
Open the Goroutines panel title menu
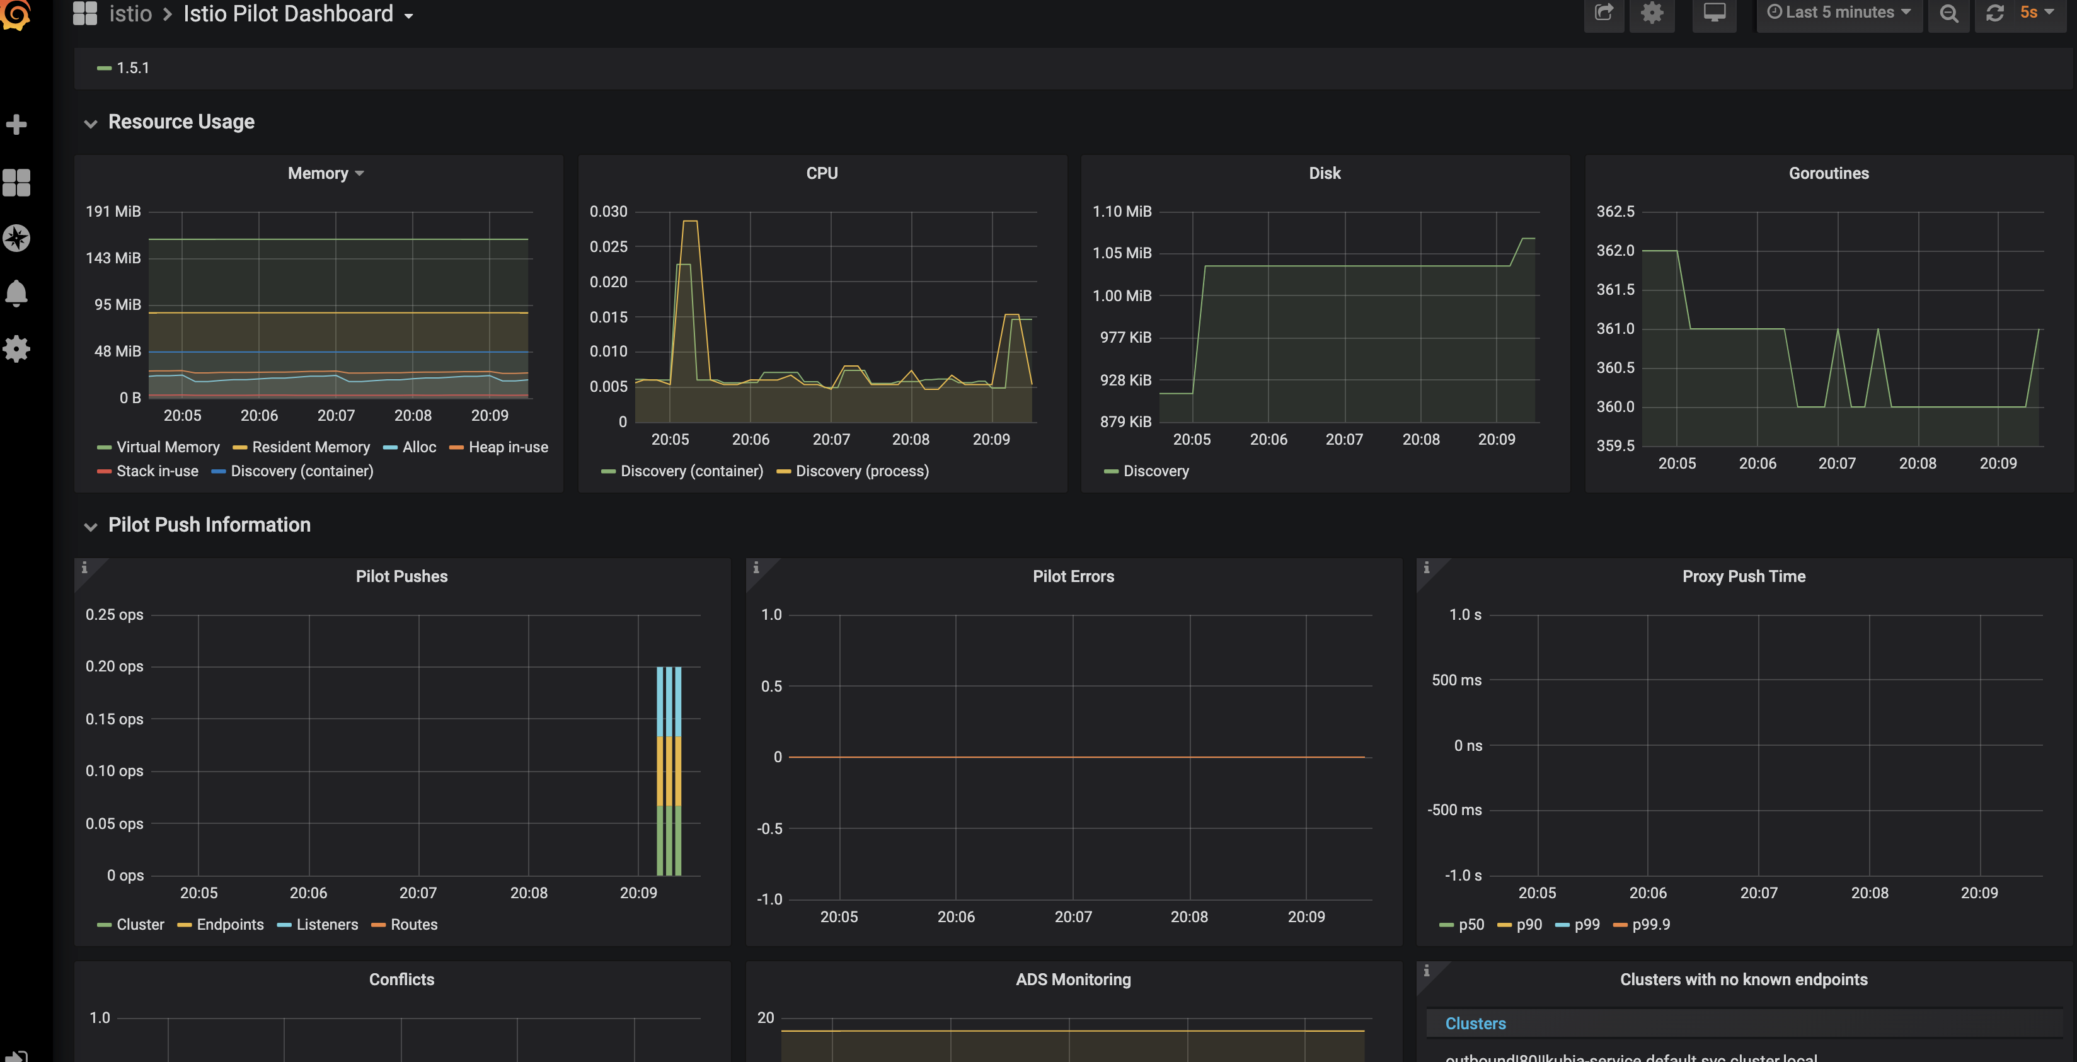1827,173
